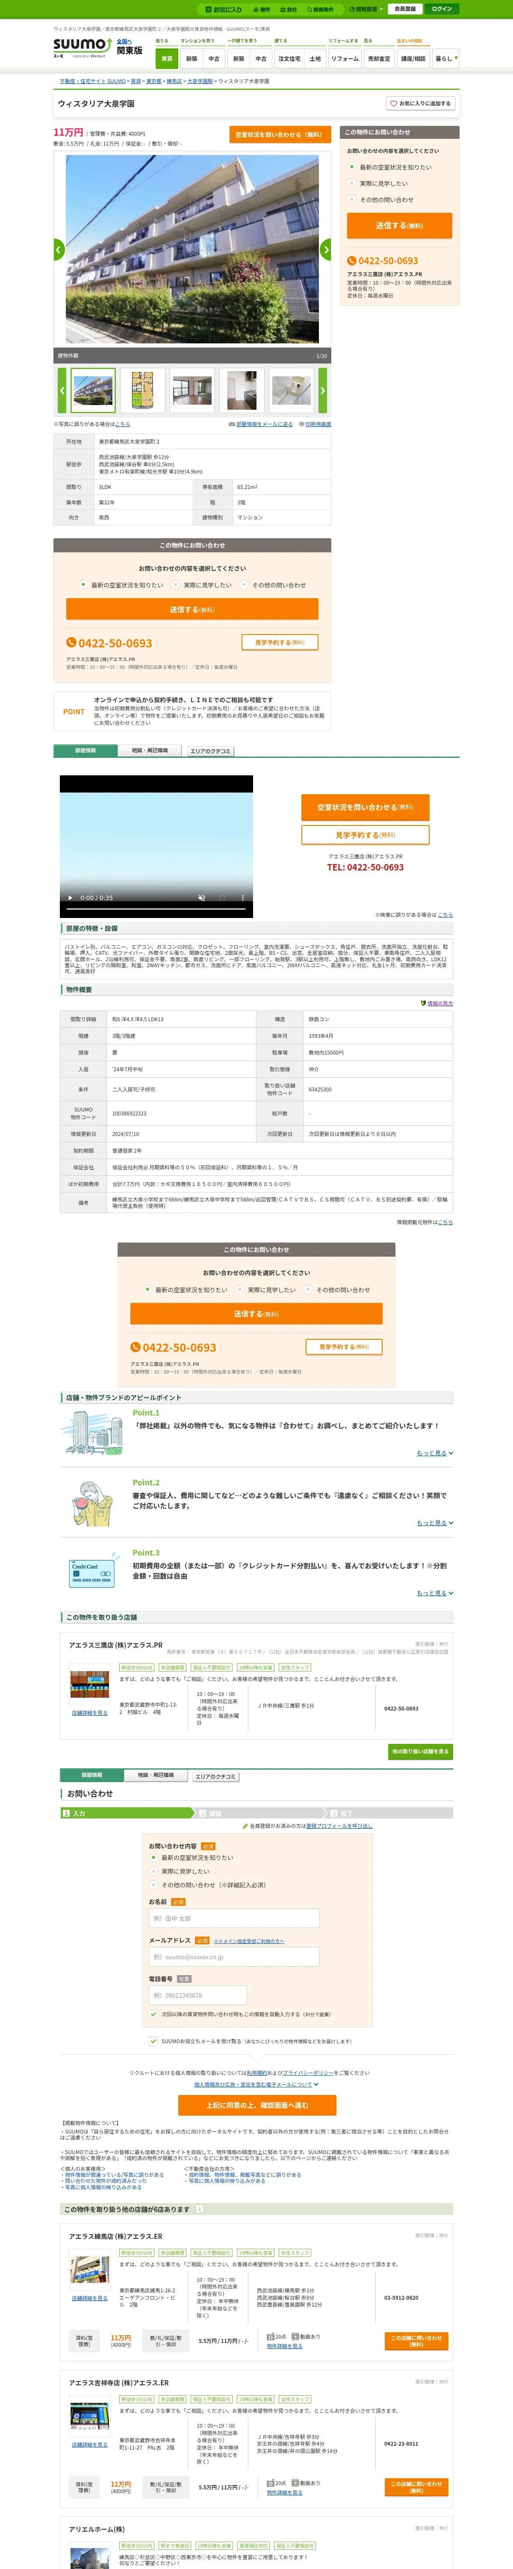Toggle SUUMOお役立ちメール checkbox
Screen dimensions: 513x2569
coord(153,2041)
